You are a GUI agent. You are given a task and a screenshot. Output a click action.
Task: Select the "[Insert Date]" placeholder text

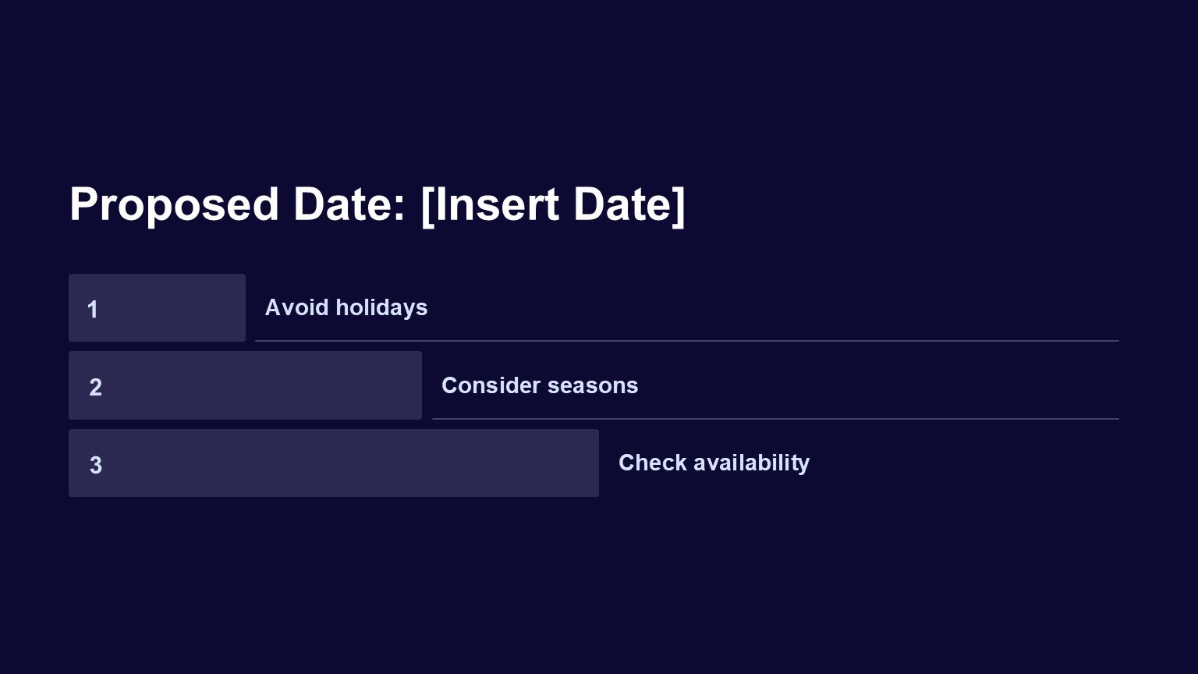[552, 204]
